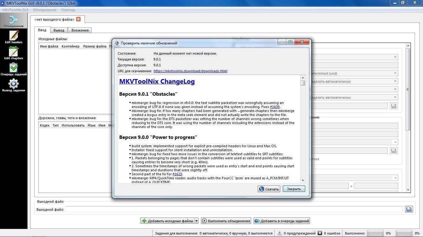Open the second 'определить автоматически' dropdown
Screen dimensions: 423x237
point(354,98)
